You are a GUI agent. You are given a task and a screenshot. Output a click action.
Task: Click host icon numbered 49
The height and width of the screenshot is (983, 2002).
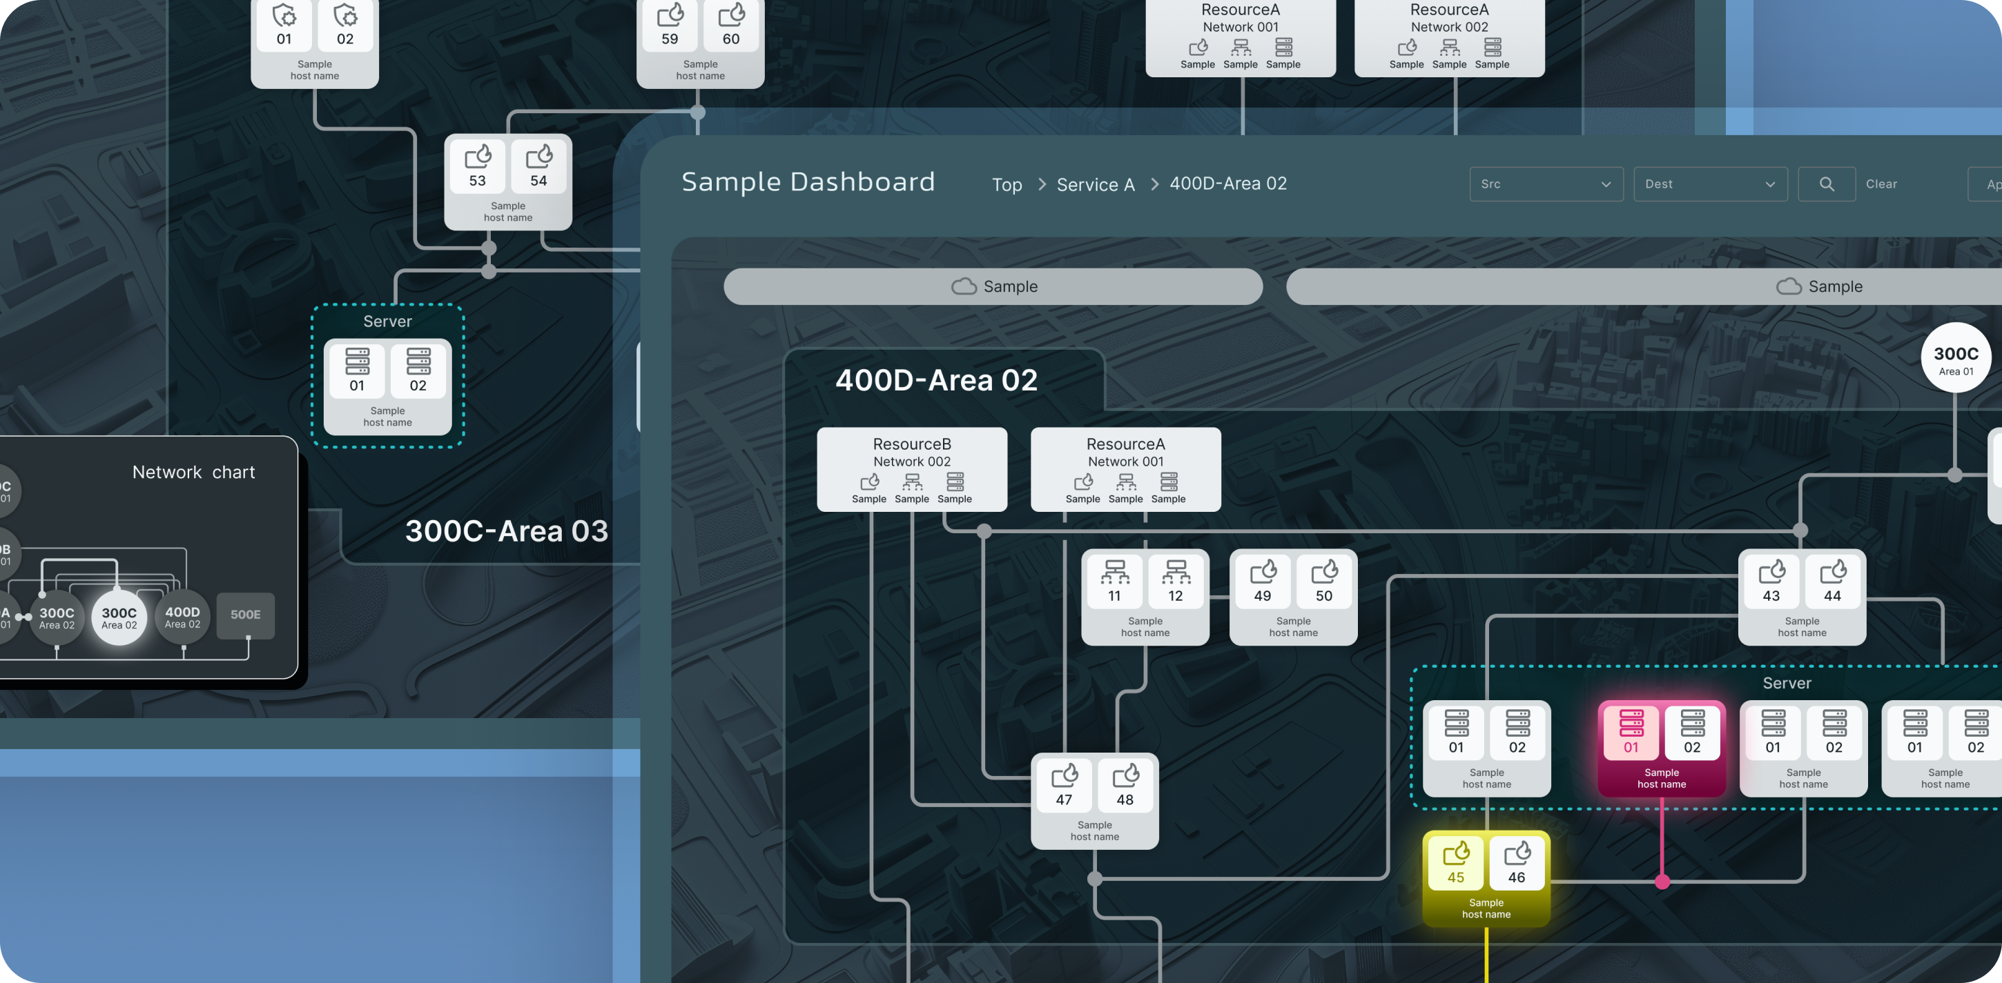click(x=1263, y=580)
